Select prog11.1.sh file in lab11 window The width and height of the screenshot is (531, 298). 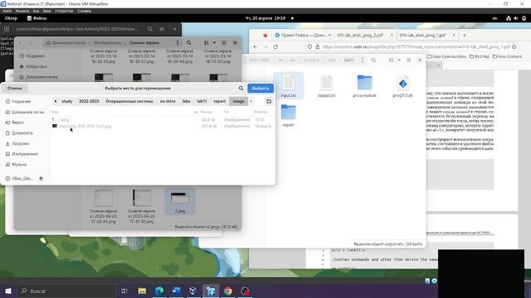402,86
